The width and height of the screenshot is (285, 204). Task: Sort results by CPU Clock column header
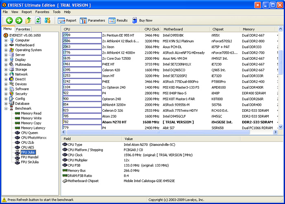(152, 29)
